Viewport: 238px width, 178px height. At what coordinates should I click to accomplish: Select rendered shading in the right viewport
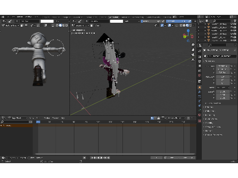[x=190, y=25]
